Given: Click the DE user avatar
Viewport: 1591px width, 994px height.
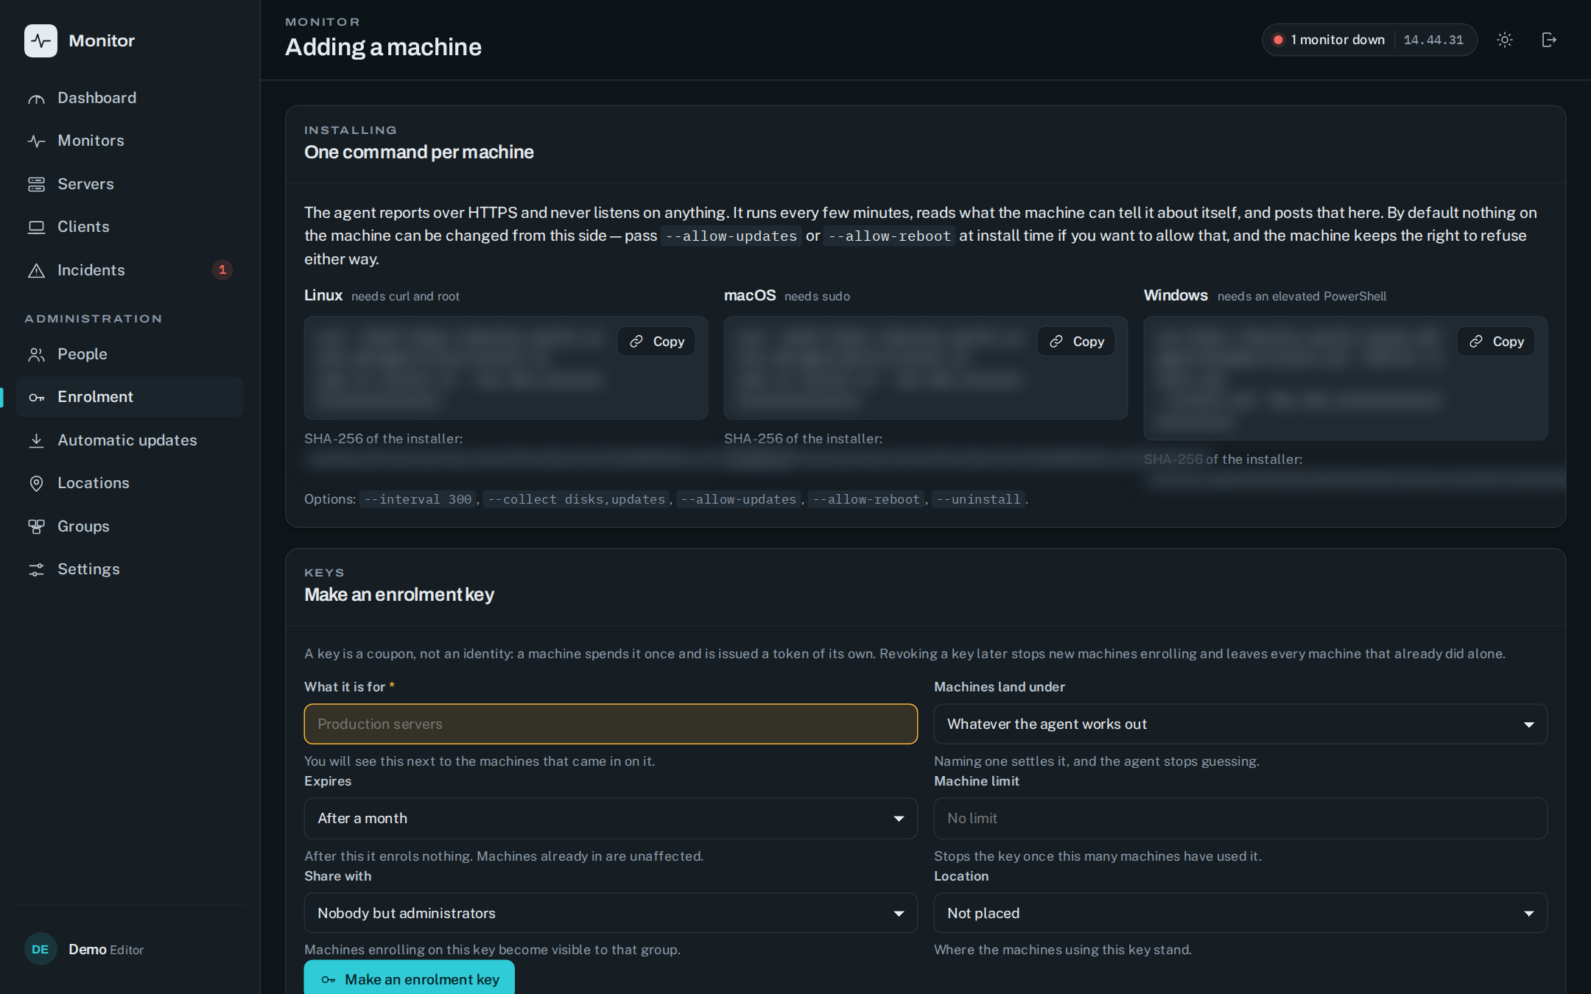Looking at the screenshot, I should [x=41, y=949].
